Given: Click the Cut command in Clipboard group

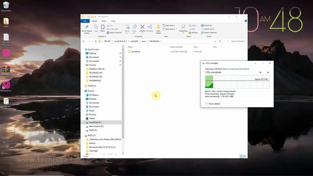Looking at the screenshot, I should pyautogui.click(x=110, y=25).
